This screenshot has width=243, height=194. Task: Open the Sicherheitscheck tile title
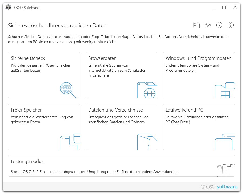[28, 58]
